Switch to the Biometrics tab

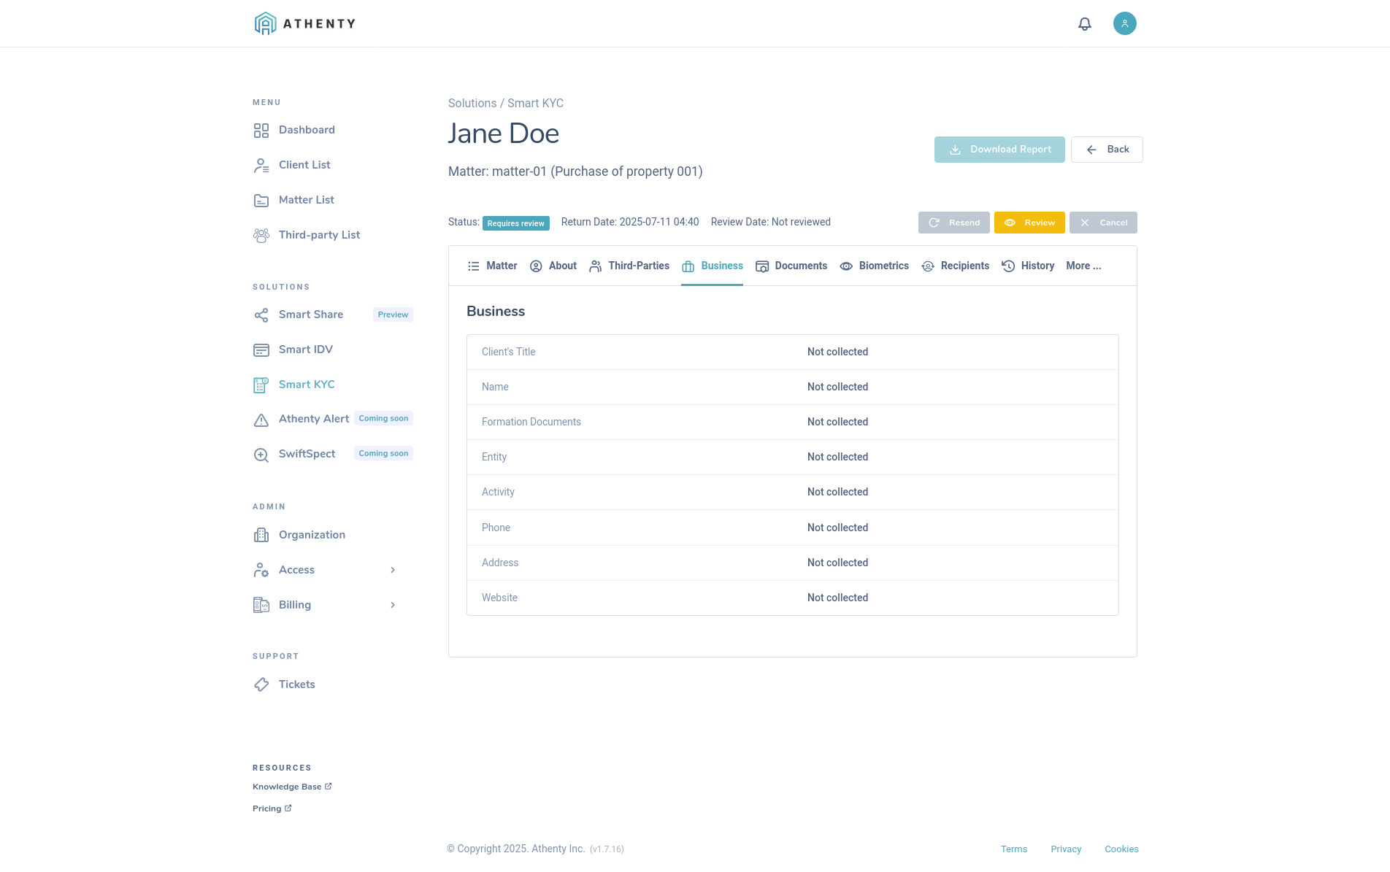874,266
